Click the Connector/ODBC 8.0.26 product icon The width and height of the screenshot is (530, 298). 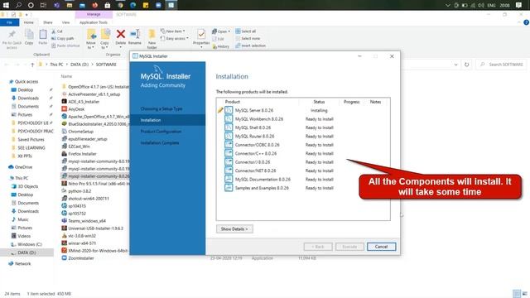coord(229,145)
